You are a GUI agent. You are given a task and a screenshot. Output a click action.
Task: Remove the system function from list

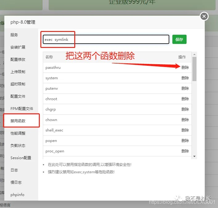point(185,78)
